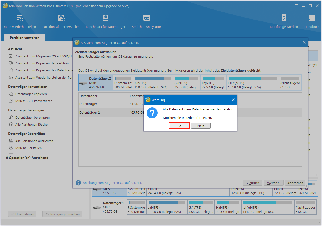The width and height of the screenshot is (322, 226).
Task: Click MBR zu GPT konvertieren icon
Action: click(11, 101)
